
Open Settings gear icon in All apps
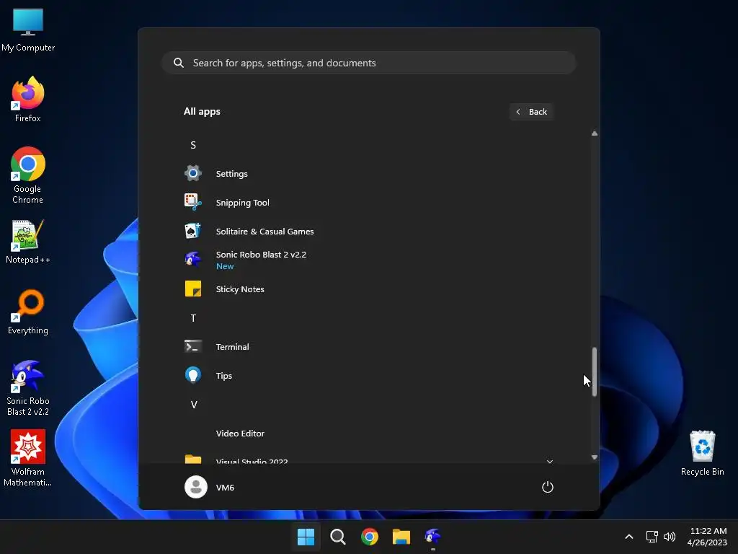(193, 173)
